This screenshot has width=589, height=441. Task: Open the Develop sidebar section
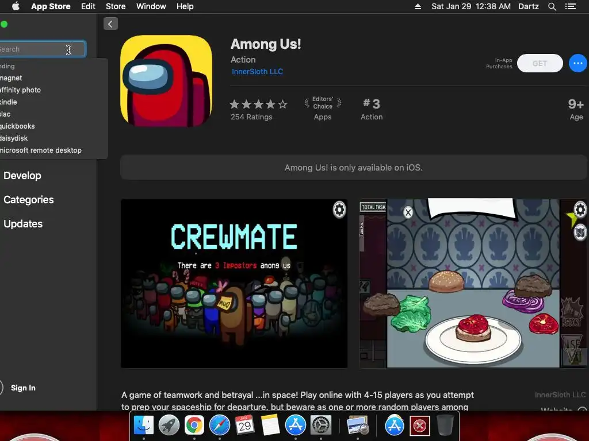click(22, 176)
